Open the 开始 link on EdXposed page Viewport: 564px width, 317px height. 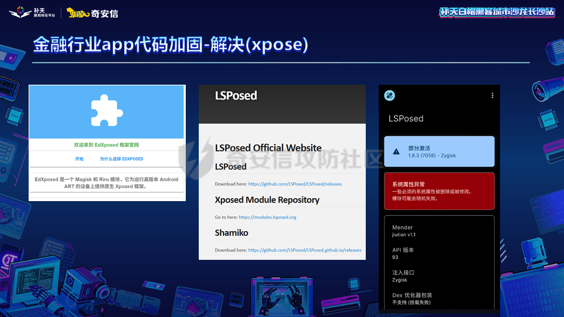(x=79, y=159)
